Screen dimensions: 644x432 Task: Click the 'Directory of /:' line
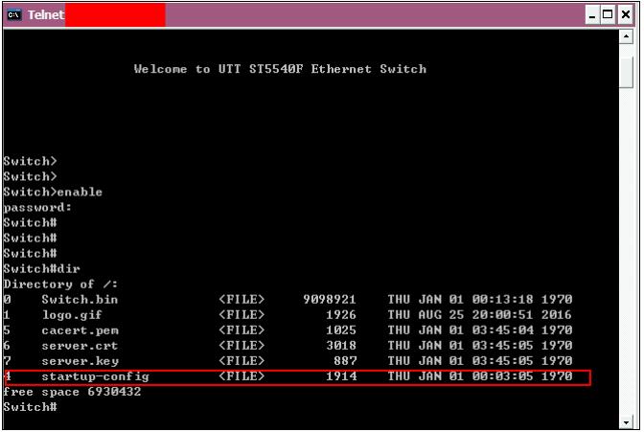coord(60,284)
